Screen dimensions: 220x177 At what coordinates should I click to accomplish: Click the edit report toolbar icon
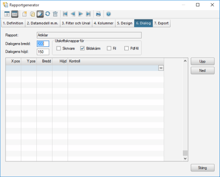pos(40,14)
